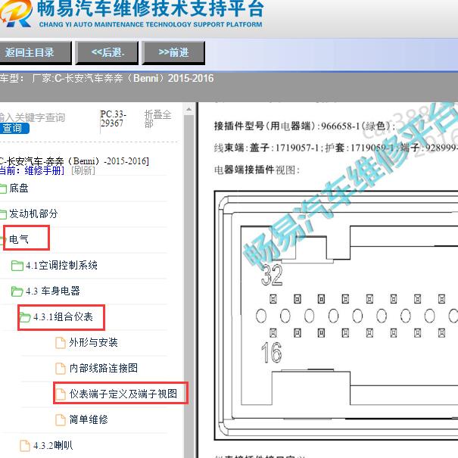This screenshot has width=458, height=458.
Task: Click the page icon beside 内部线路连接图
Action: point(61,369)
